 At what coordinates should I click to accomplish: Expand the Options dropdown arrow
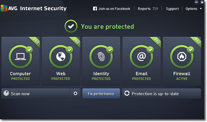201,9
